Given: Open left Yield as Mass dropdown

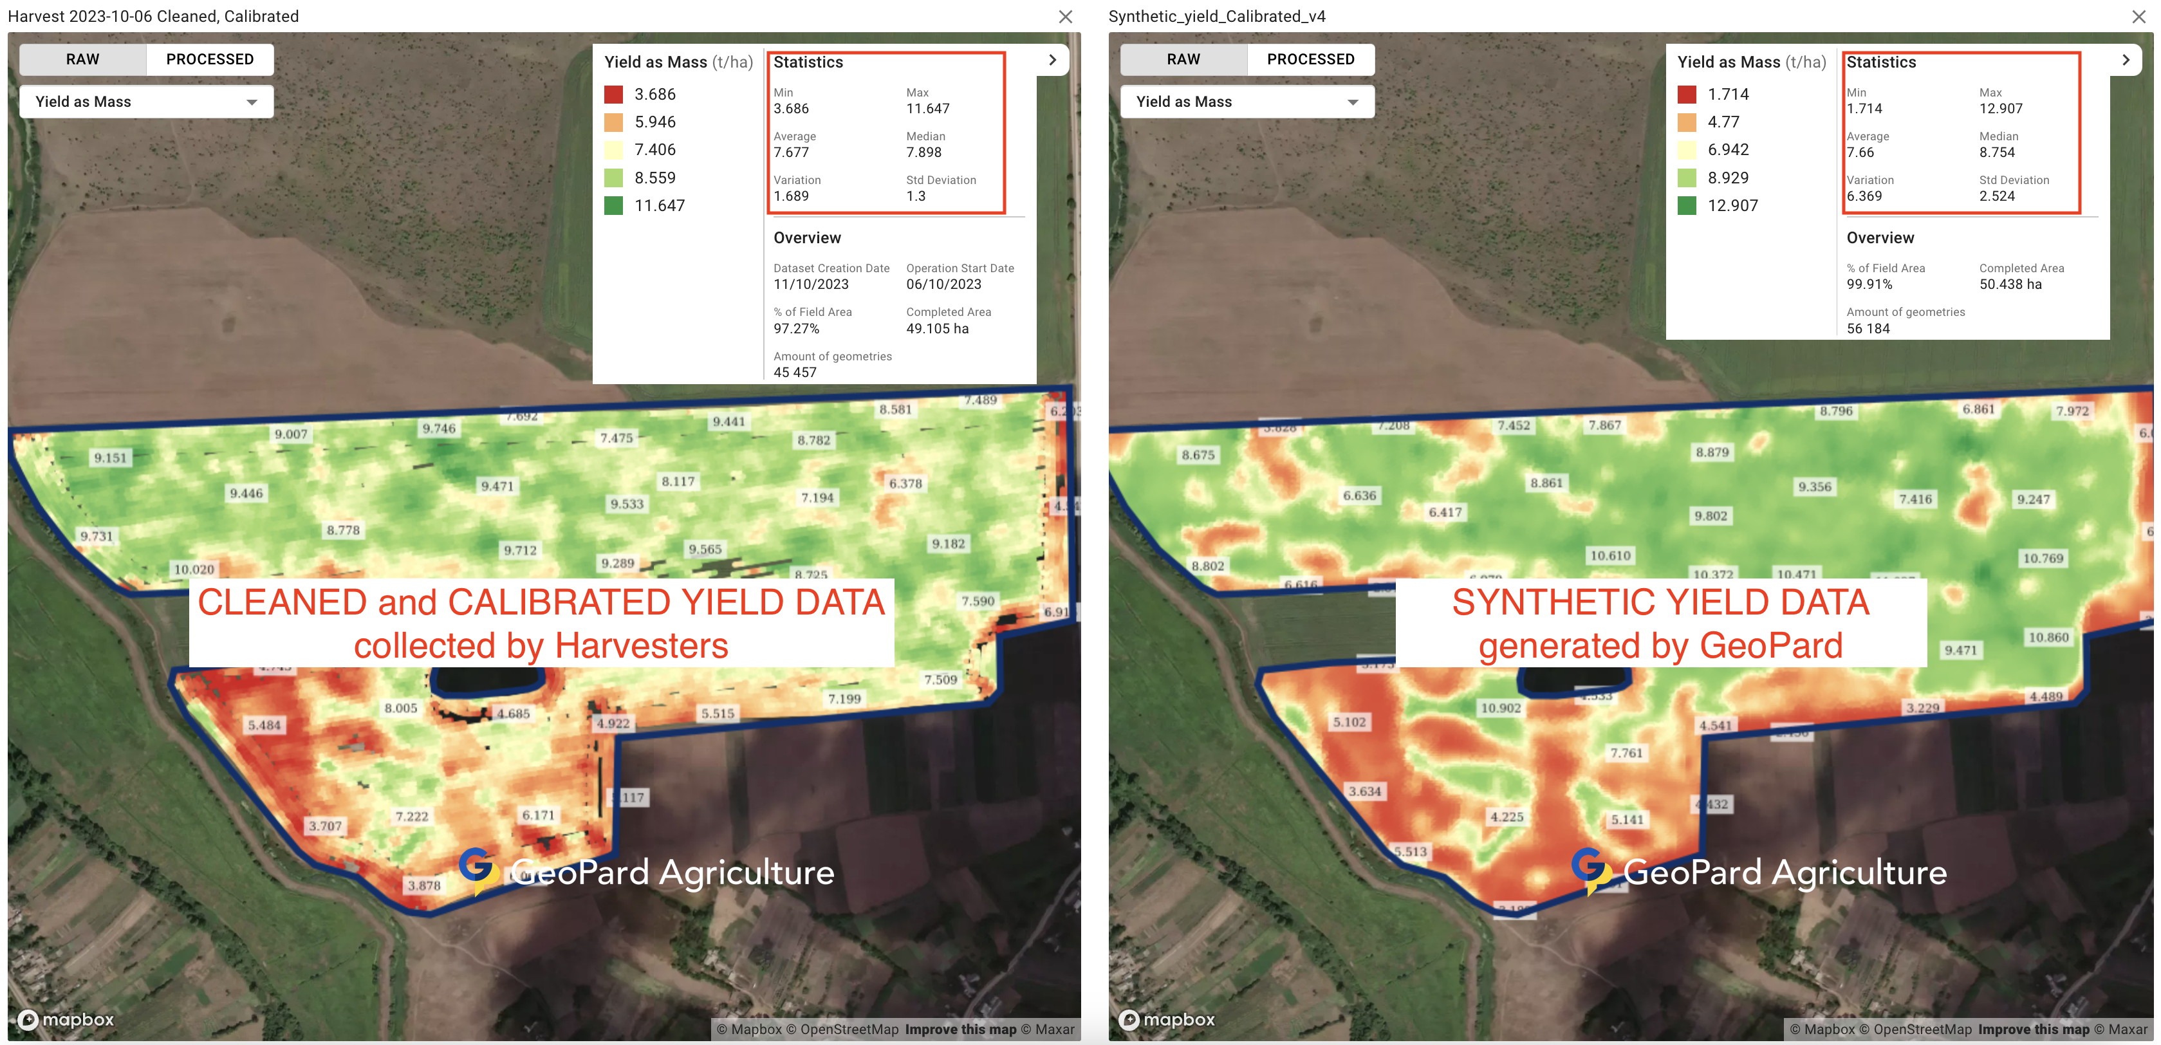Looking at the screenshot, I should [146, 102].
